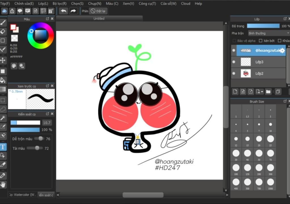290x204 pixels.
Task: Click the canvas horizontal scrollbar
Action: 143,195
